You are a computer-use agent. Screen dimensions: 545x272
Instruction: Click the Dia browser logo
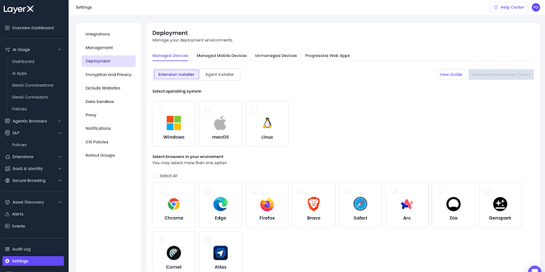[453, 205]
